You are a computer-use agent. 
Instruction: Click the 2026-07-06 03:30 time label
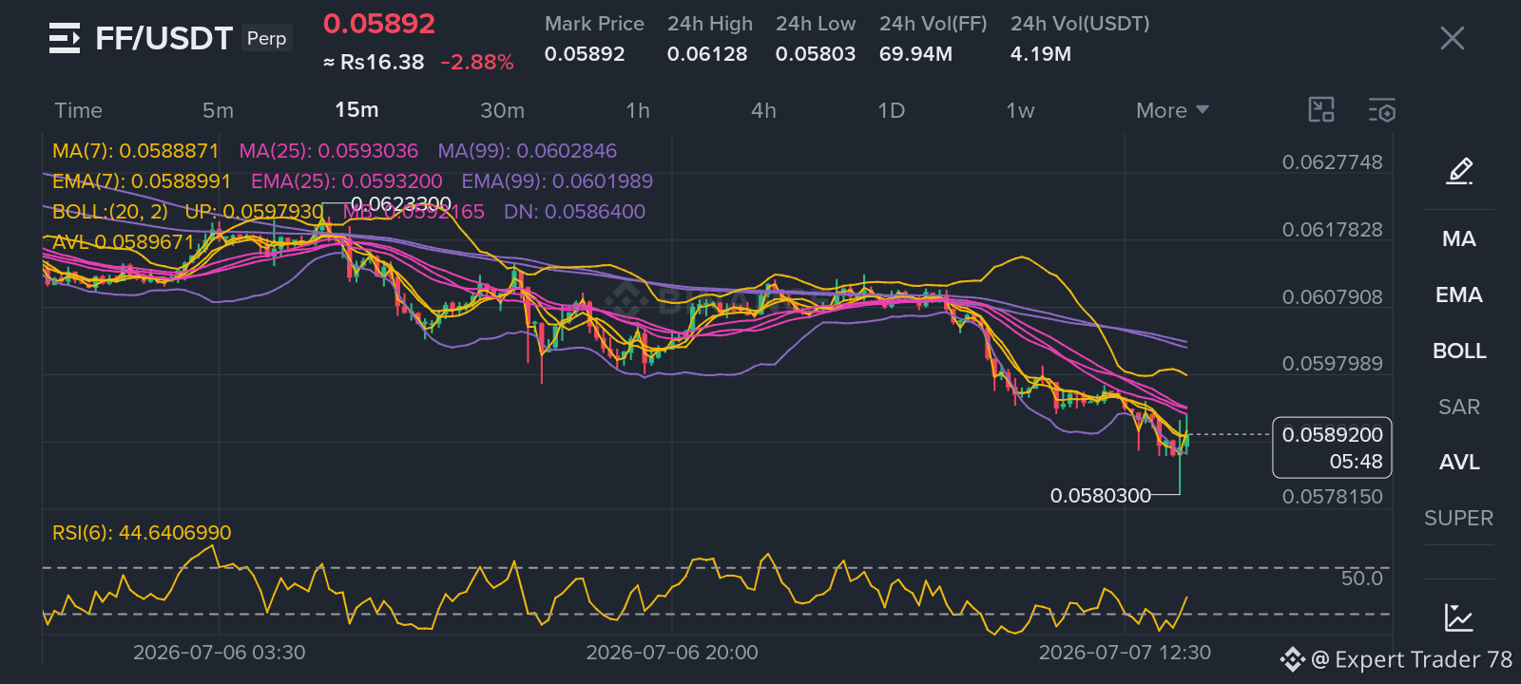(x=220, y=653)
